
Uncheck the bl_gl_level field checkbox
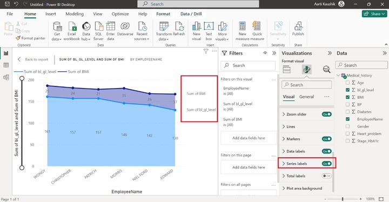point(347,90)
